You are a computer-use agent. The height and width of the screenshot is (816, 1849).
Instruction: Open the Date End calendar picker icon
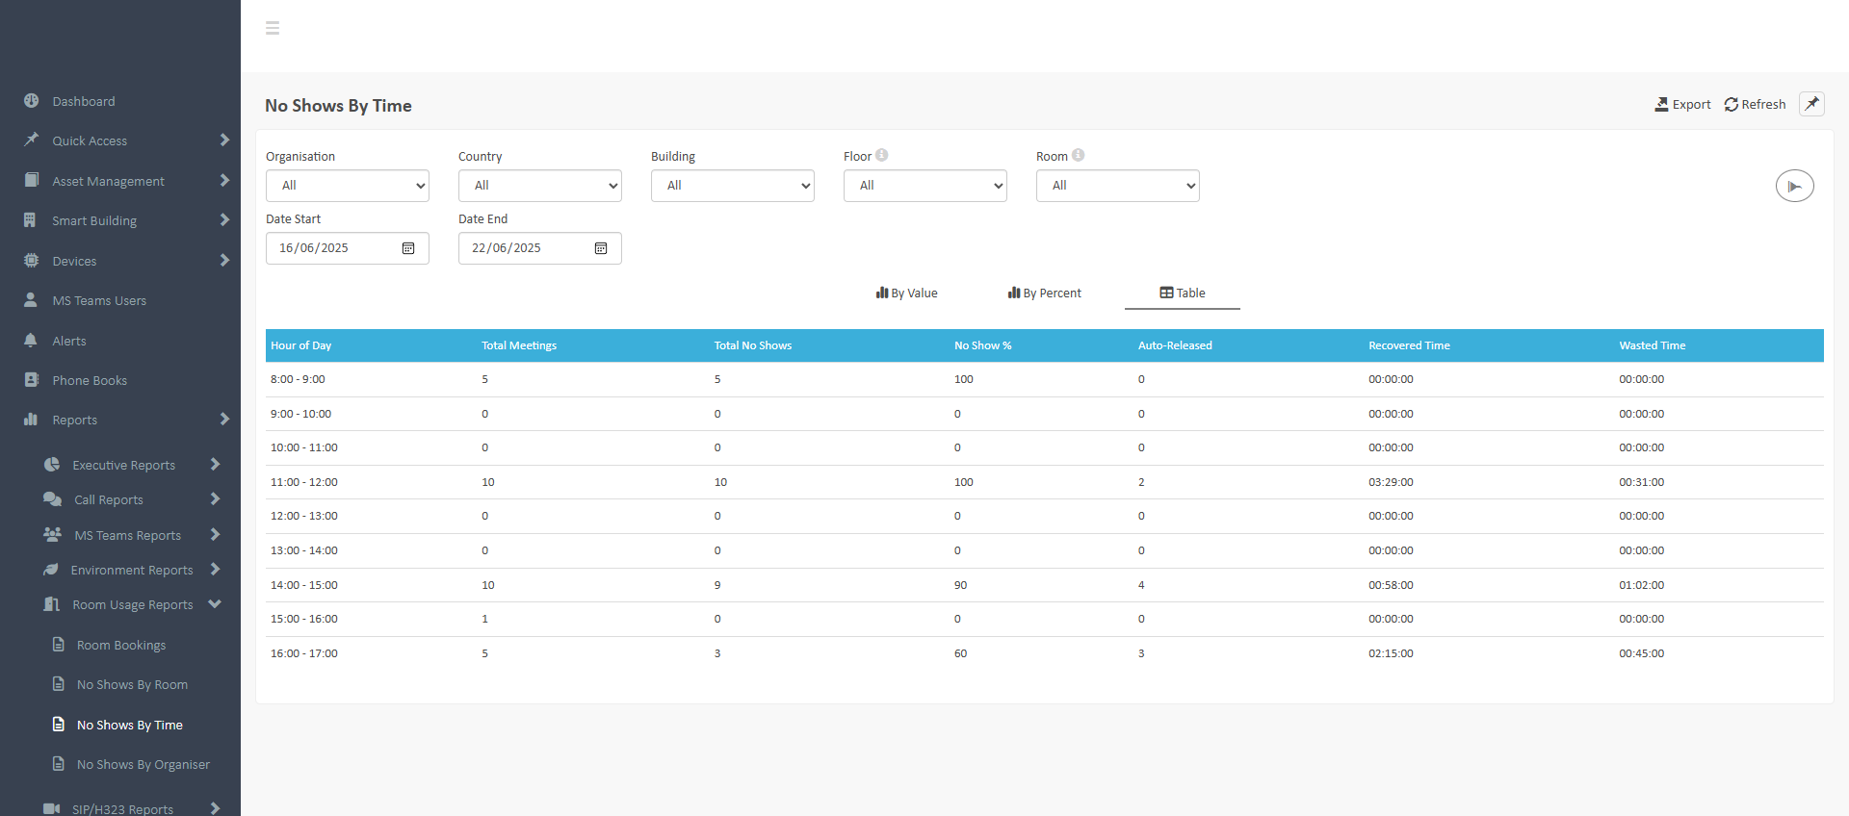[x=601, y=248]
